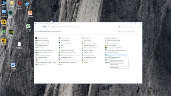Open Counter-Strike file on desktop
171x96 pixels.
[19, 46]
